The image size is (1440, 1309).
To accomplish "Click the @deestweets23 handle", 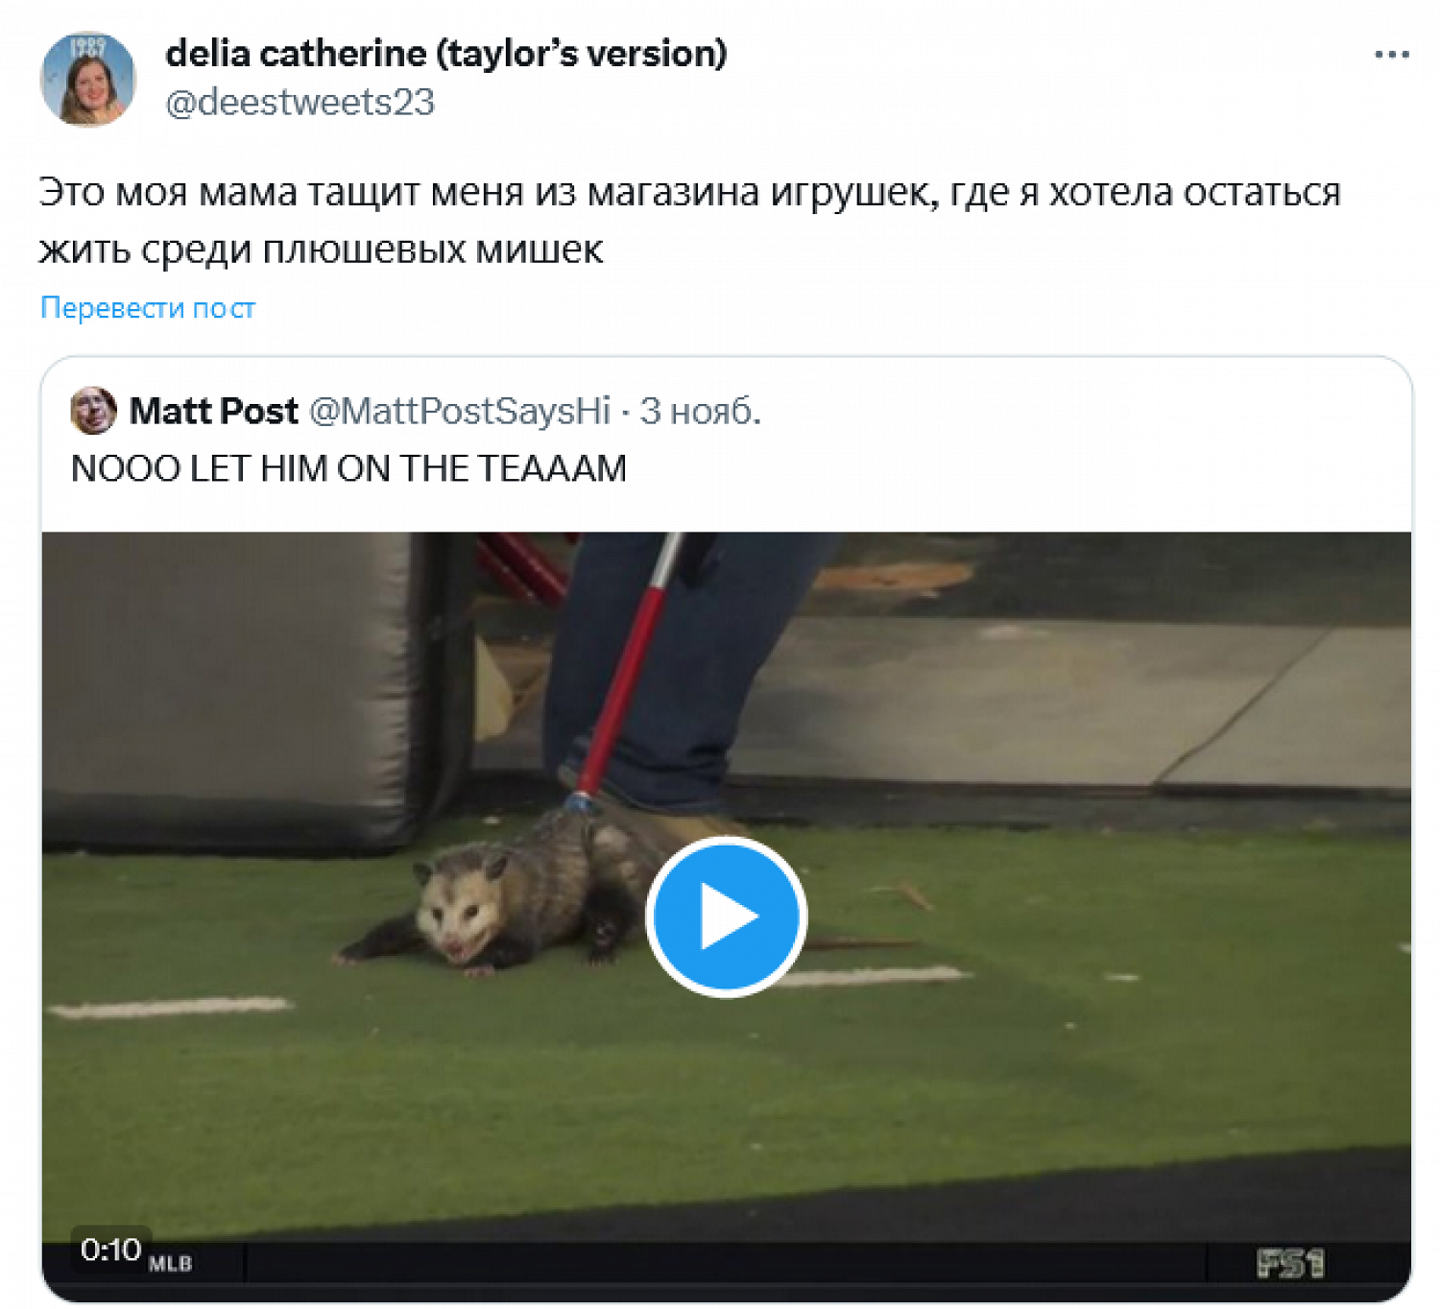I will 300,103.
